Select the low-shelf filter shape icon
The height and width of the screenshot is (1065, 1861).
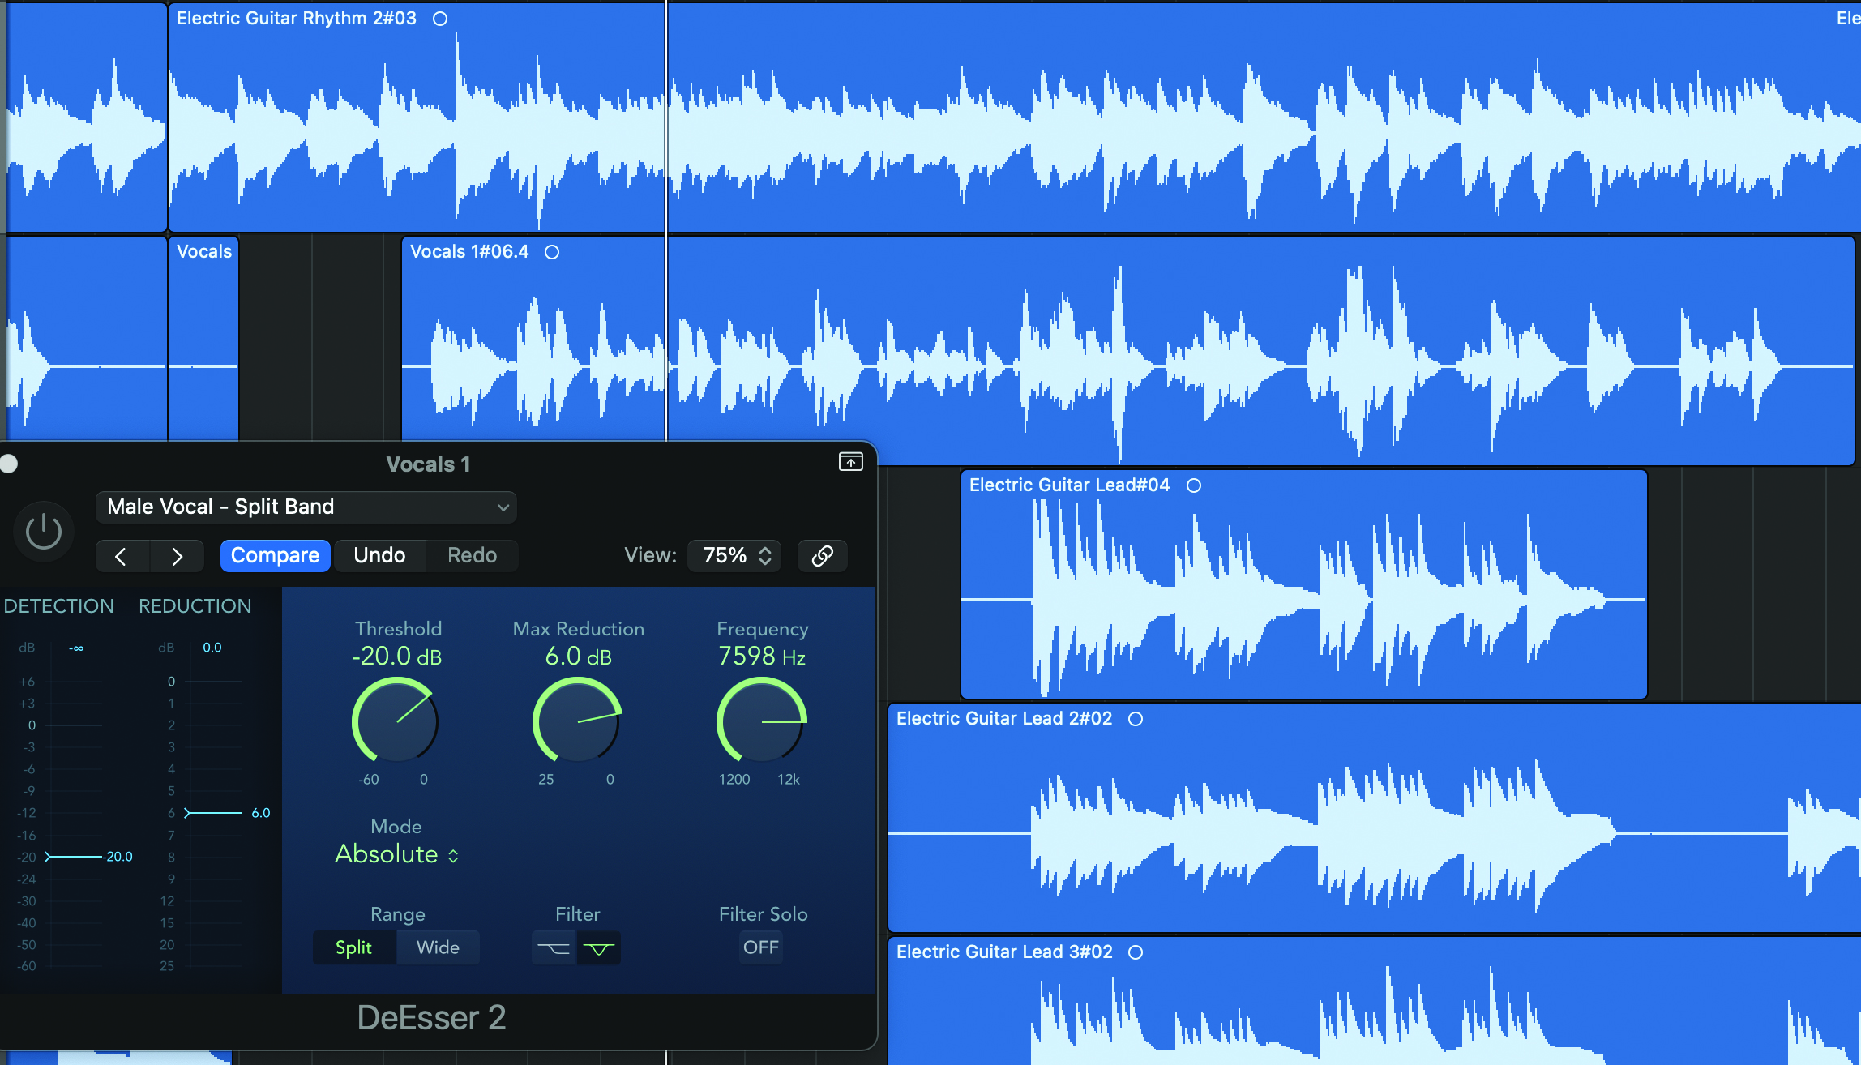point(554,947)
